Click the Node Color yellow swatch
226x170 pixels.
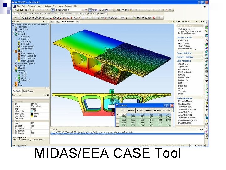[x=32, y=116]
